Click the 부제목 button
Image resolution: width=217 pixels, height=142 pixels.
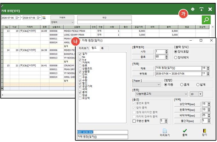point(143,74)
